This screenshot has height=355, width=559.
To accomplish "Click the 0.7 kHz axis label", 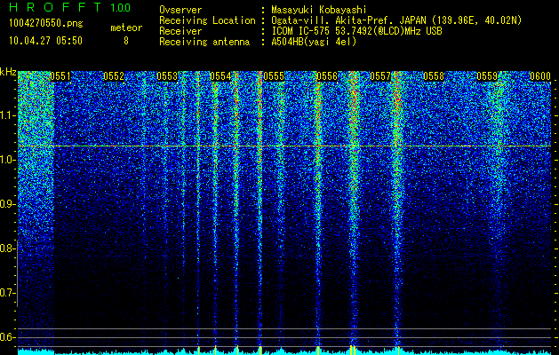I will click(x=6, y=293).
